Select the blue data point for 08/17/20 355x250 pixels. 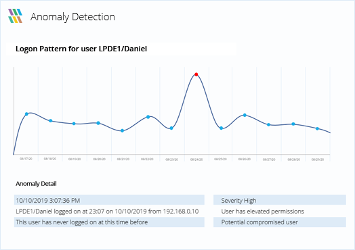pyautogui.click(x=26, y=114)
